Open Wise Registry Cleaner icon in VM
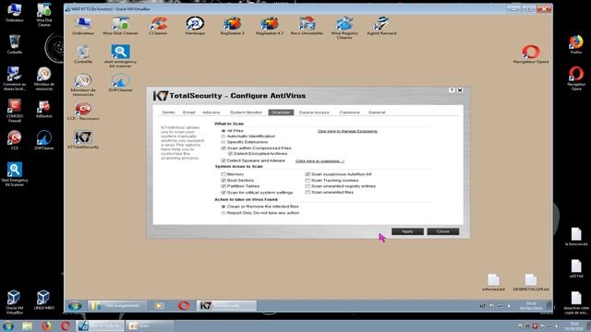This screenshot has width=591, height=332. click(344, 28)
